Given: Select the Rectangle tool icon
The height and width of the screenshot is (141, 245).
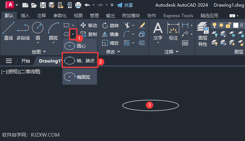Looking at the screenshot, I should (x=66, y=25).
